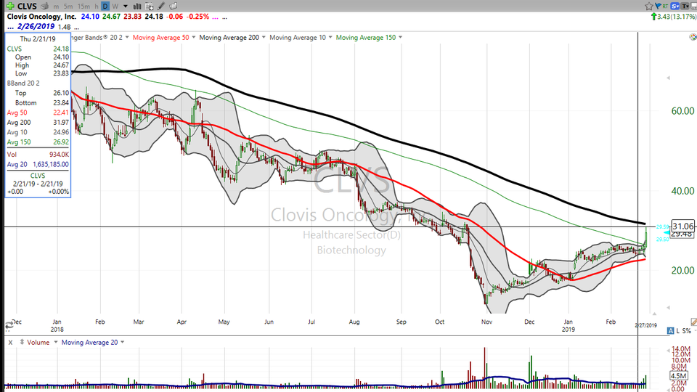Click the blue ellipsis before the date

point(10,27)
